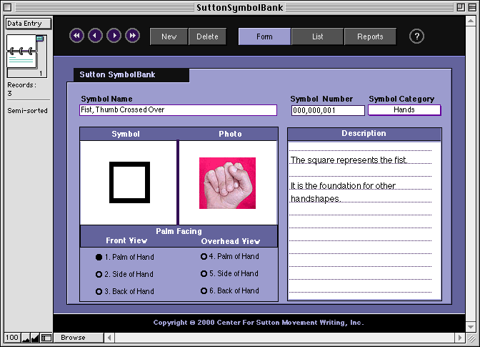Screen dimensions: 480x347
Task: Open the Reports view
Action: (370, 36)
